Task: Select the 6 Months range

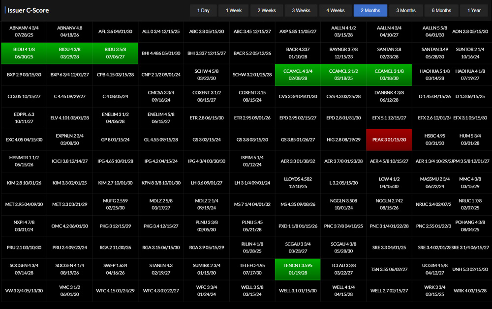Action: 441,10
